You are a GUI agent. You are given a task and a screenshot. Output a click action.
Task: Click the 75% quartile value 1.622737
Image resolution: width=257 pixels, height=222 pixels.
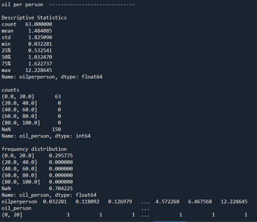coord(40,64)
